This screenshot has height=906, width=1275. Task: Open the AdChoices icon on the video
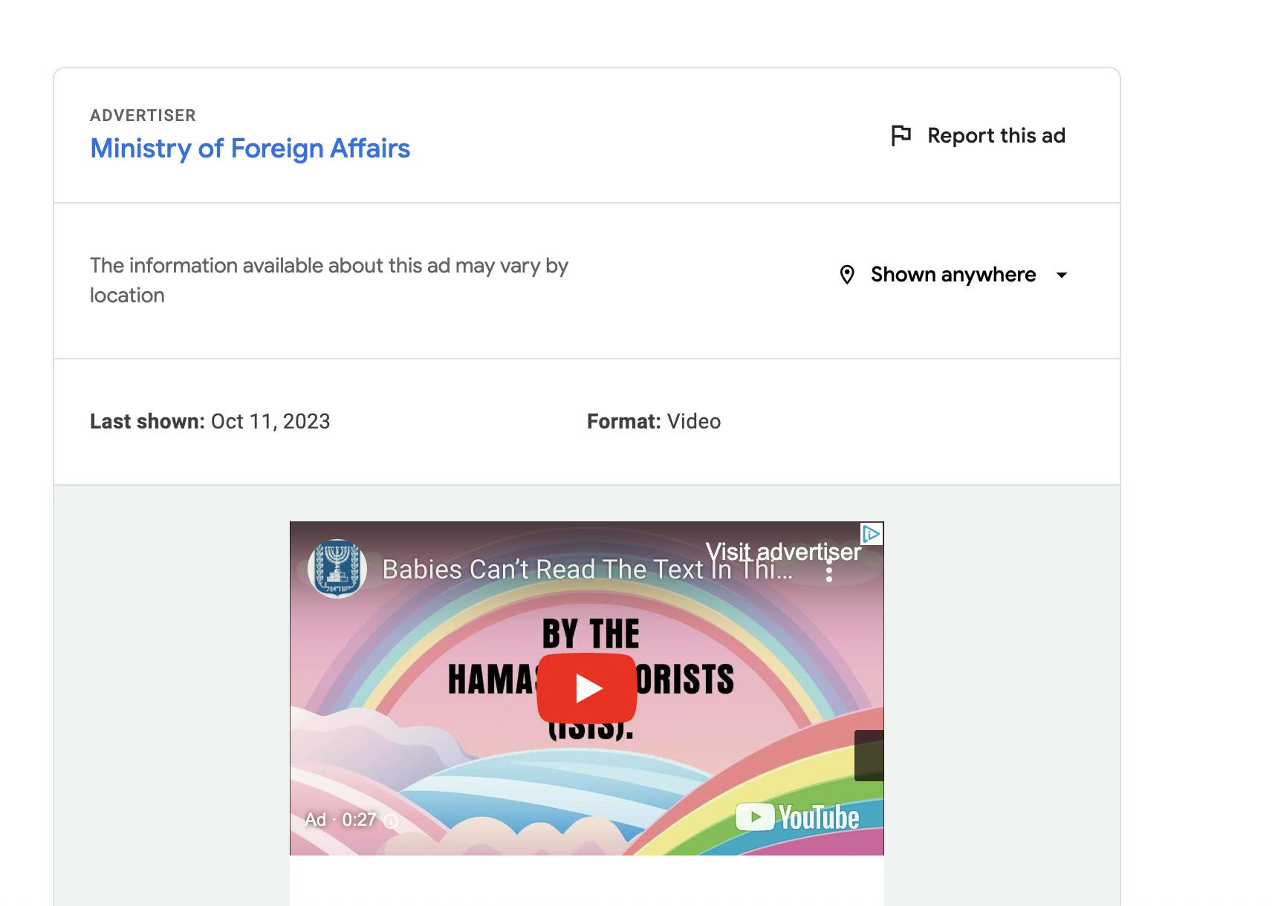pos(871,534)
